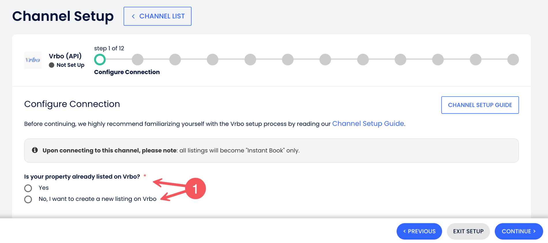Click the last step indicator
This screenshot has height=243, width=548.
click(513, 59)
